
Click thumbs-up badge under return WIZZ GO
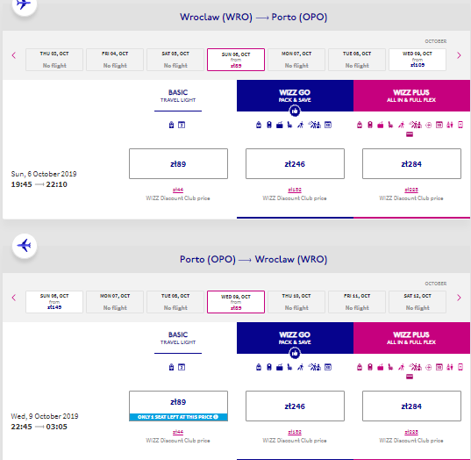coord(295,354)
